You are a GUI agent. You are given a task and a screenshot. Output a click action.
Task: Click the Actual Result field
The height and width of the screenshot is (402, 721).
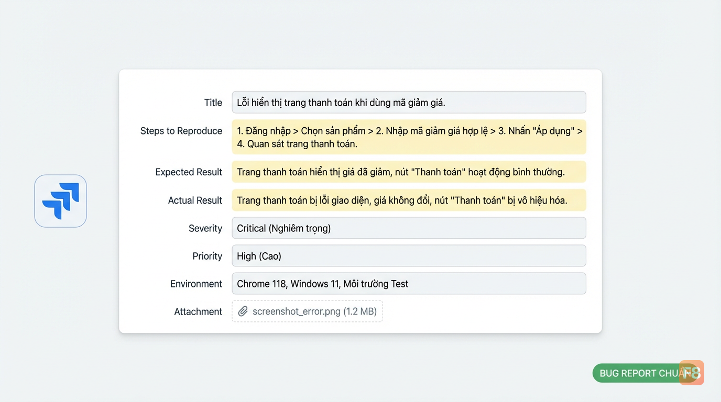409,200
